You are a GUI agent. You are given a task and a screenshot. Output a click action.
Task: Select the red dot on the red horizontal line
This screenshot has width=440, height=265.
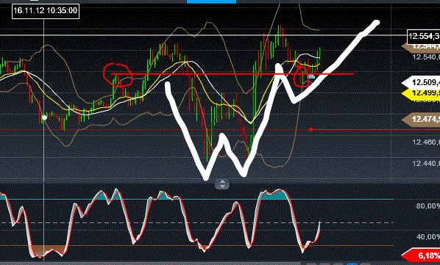coord(311,129)
